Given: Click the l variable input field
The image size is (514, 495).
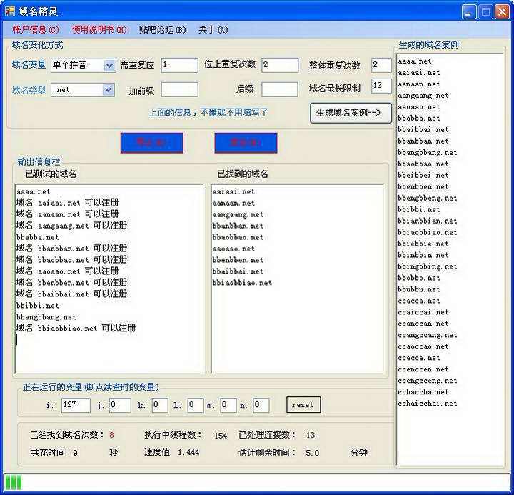Looking at the screenshot, I should [196, 405].
